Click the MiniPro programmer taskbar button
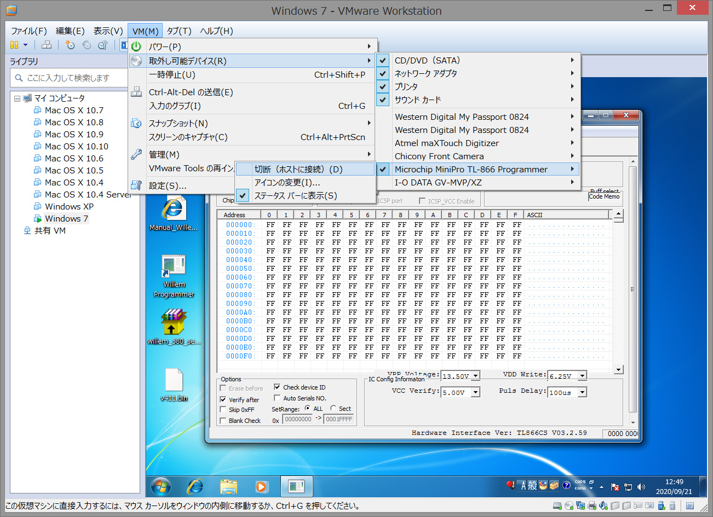This screenshot has height=517, width=713. point(296,486)
